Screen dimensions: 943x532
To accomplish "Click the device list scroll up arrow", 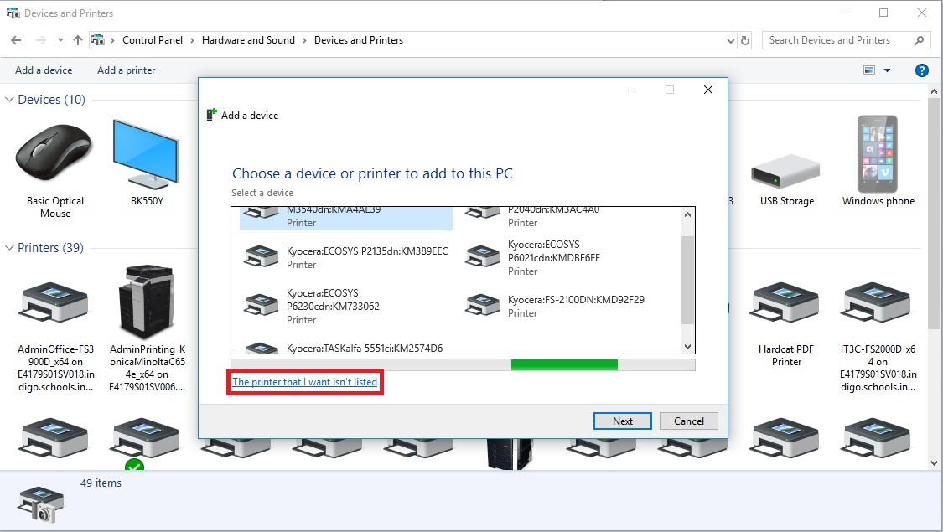I will click(x=688, y=214).
